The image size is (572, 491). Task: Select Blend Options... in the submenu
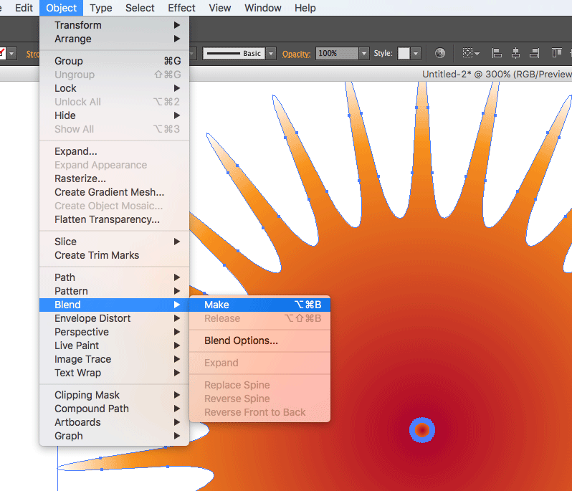point(241,340)
